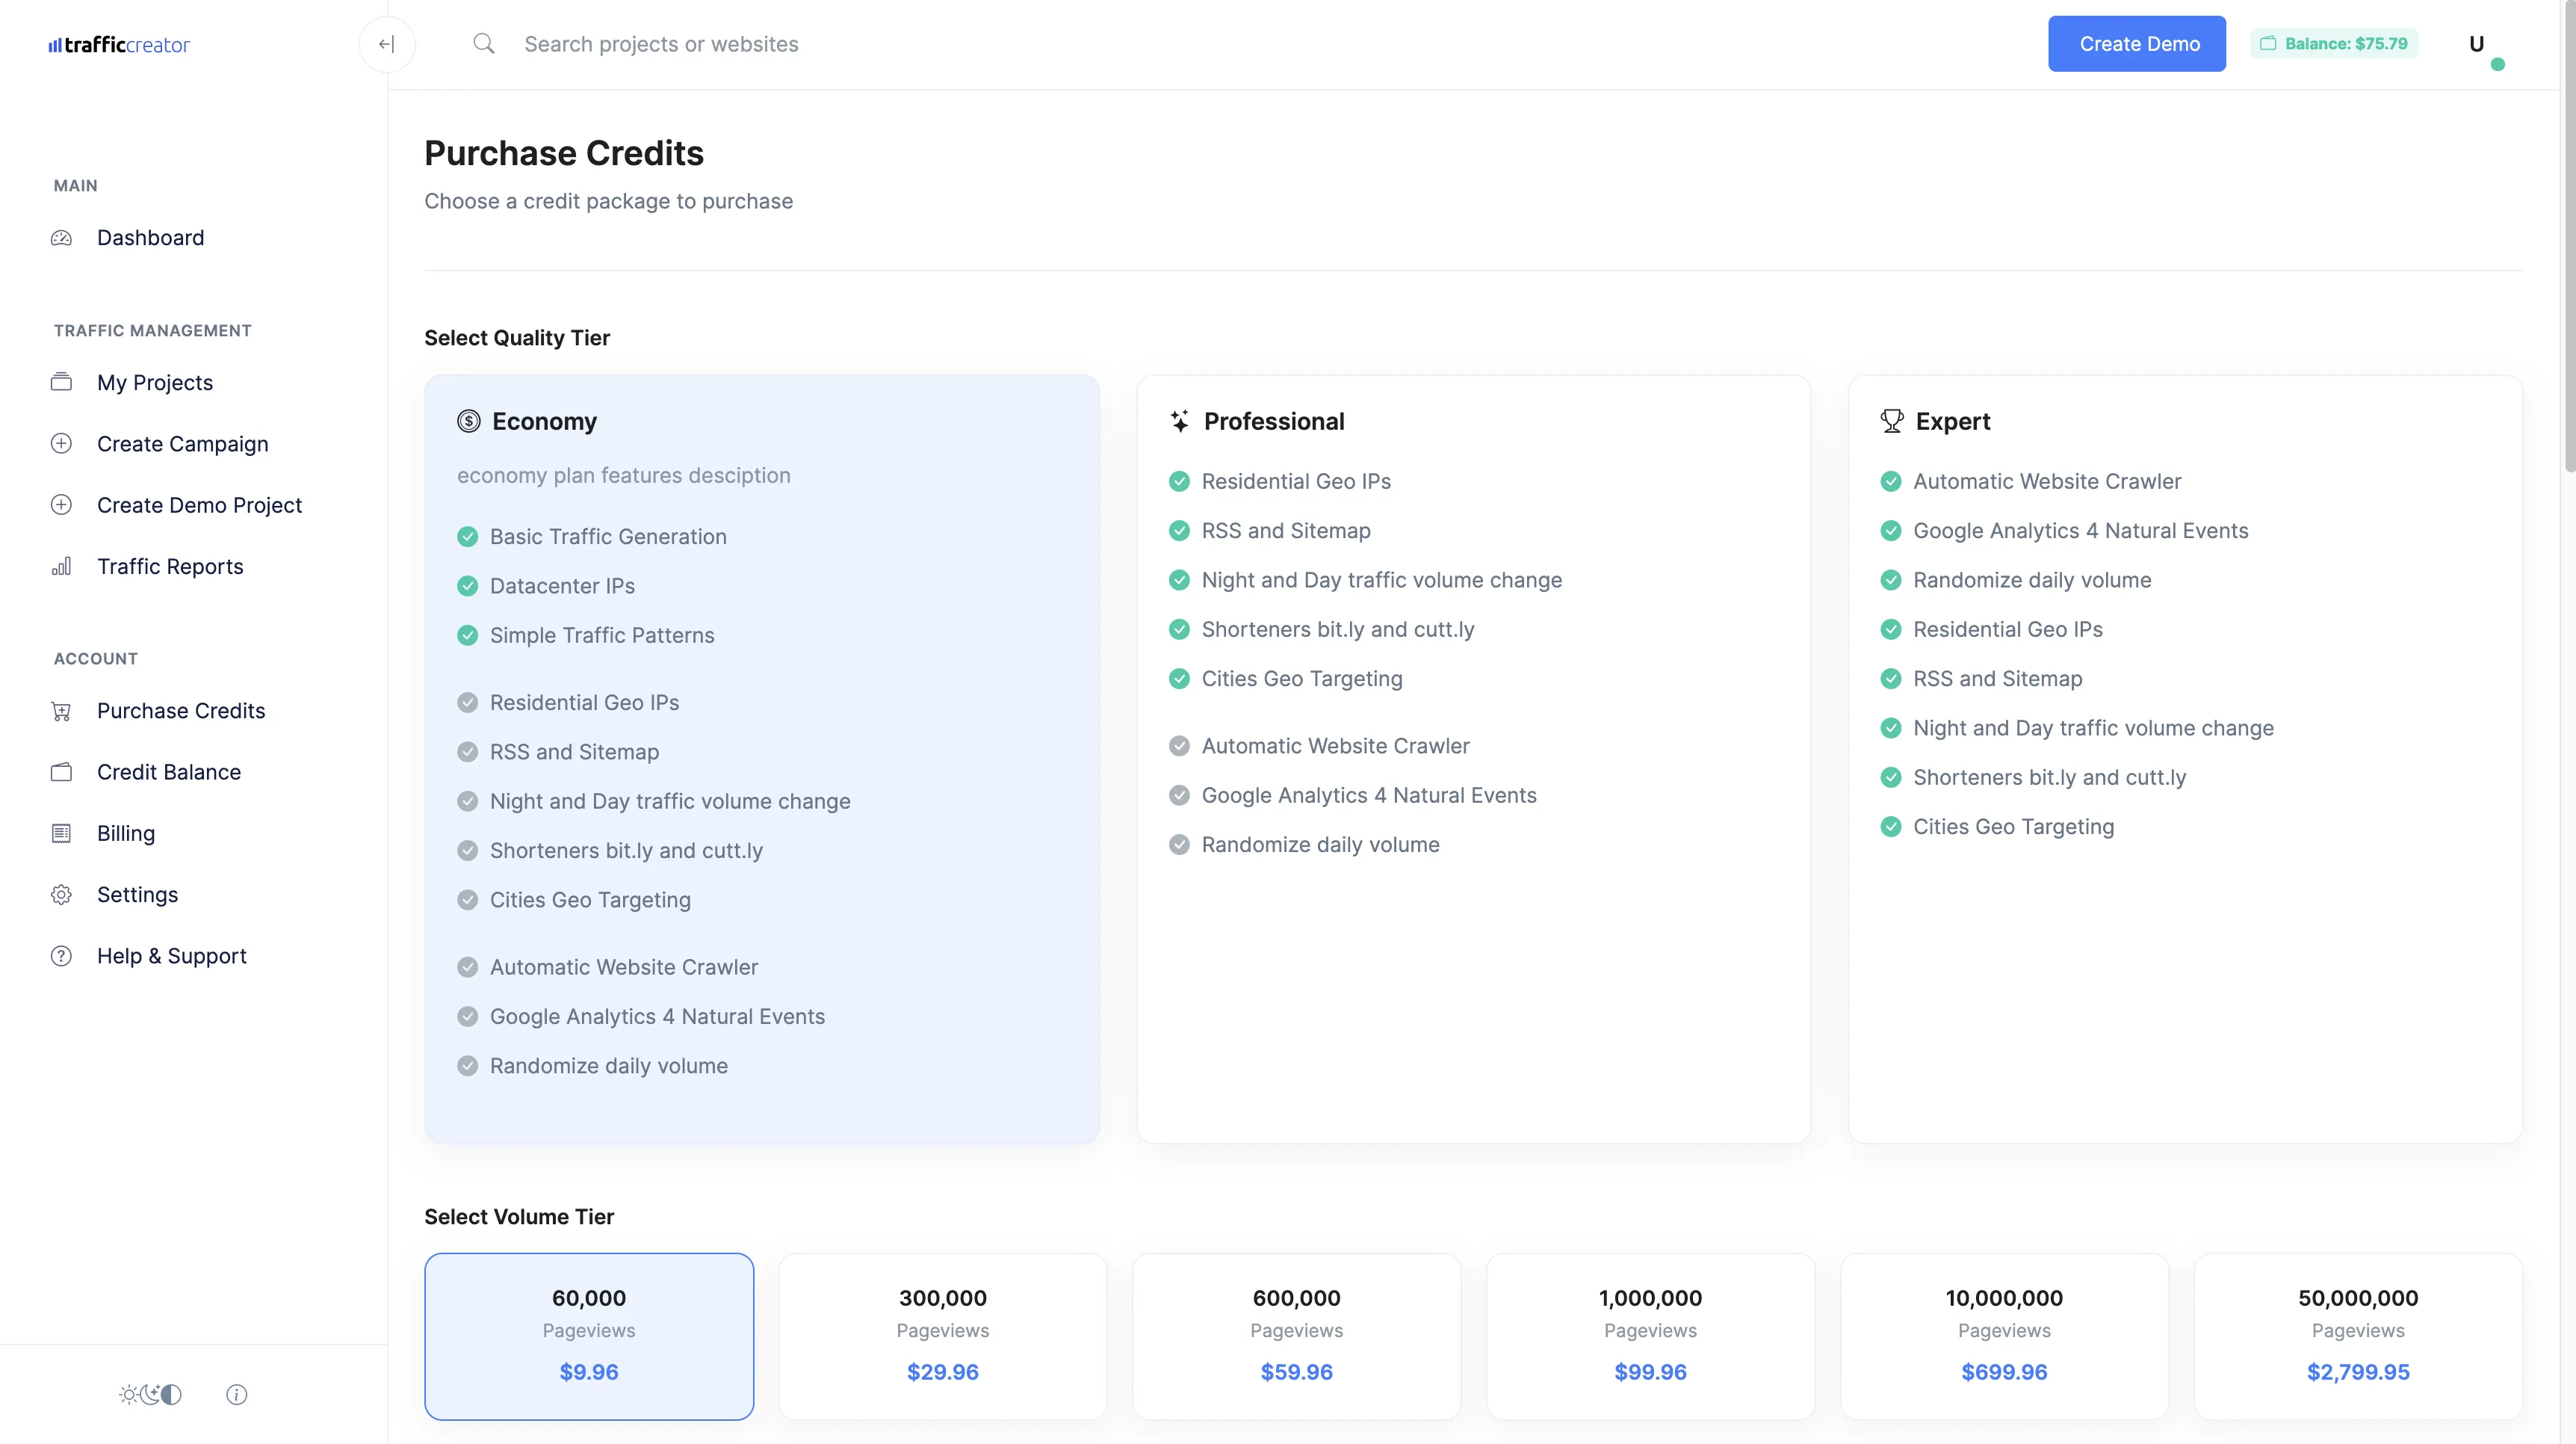The width and height of the screenshot is (2576, 1444).
Task: Choose the 10,000,000 Pageviews volume tier
Action: (2005, 1337)
